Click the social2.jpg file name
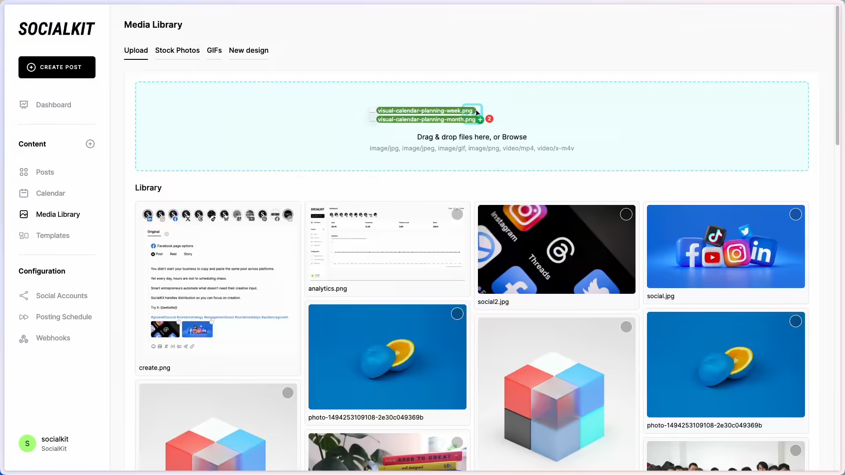Viewport: 845px width, 475px height. click(x=493, y=302)
